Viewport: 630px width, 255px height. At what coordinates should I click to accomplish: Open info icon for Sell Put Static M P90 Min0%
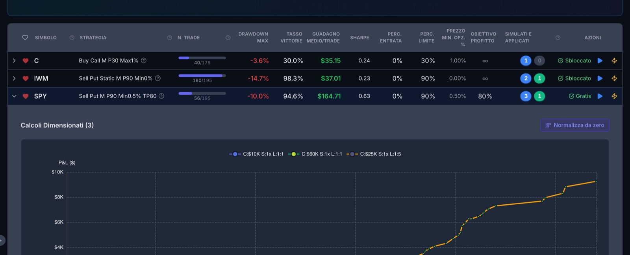coord(158,78)
